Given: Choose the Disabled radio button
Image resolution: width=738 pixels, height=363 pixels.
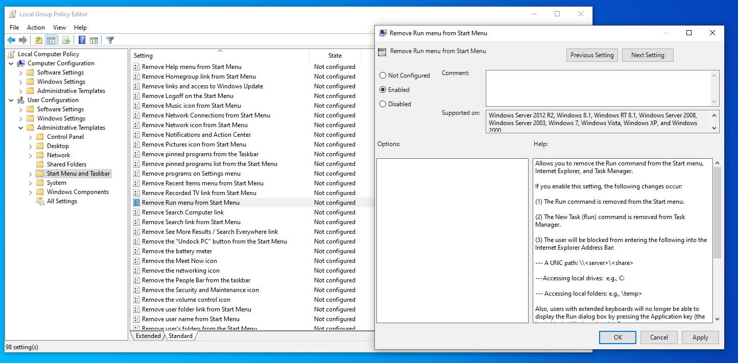Looking at the screenshot, I should coord(383,104).
